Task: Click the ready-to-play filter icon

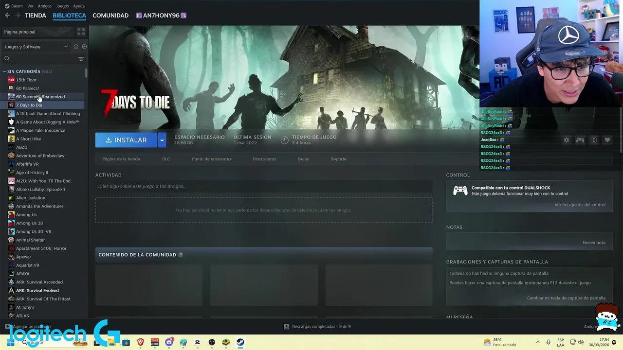Action: click(x=84, y=47)
